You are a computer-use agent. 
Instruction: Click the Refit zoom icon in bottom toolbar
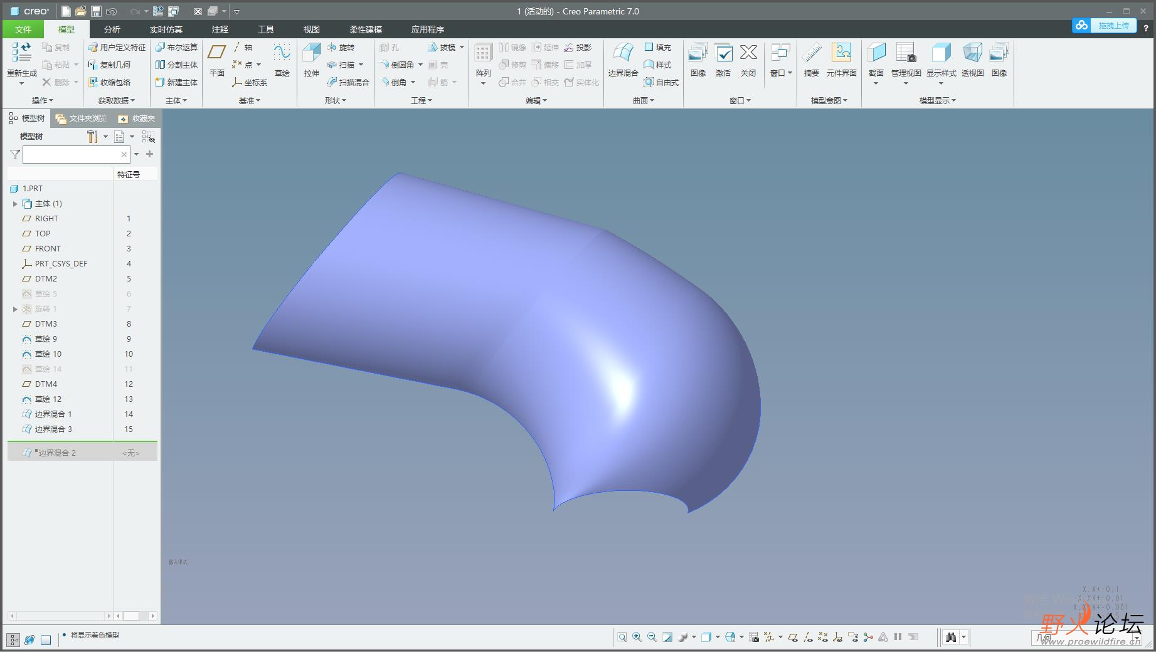[x=622, y=637]
